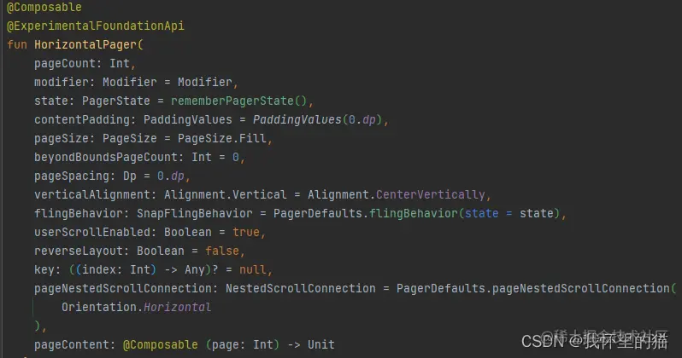Click the CenterVertically constant
This screenshot has width=682, height=358.
point(430,194)
